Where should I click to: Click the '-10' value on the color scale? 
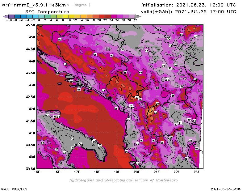click(9, 20)
